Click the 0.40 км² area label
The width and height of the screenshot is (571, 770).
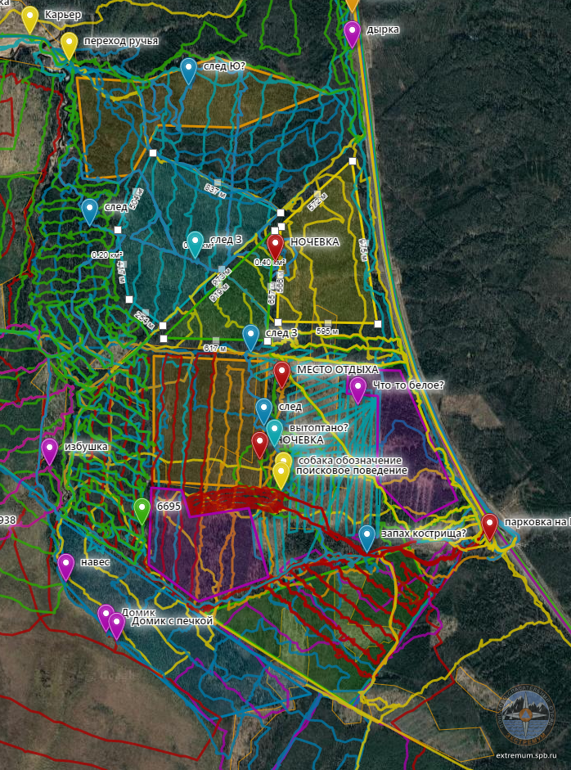(268, 263)
